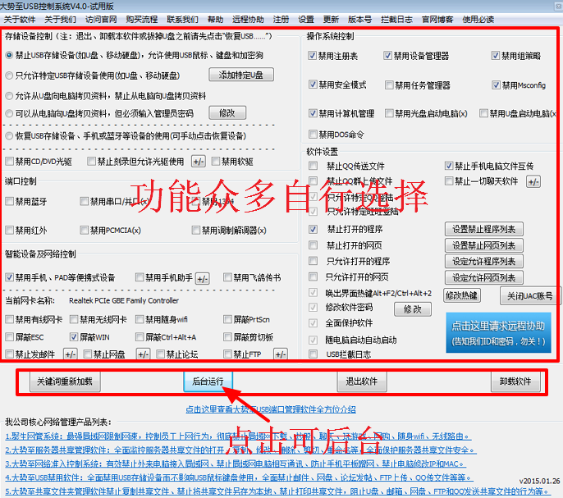
Task: Select the 只允许特定USB存储设备使用 radio option
Action: coord(9,75)
